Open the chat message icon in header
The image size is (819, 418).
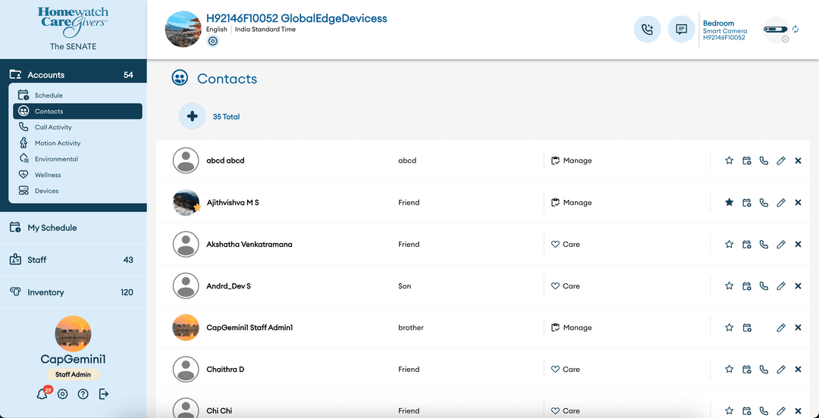click(681, 30)
